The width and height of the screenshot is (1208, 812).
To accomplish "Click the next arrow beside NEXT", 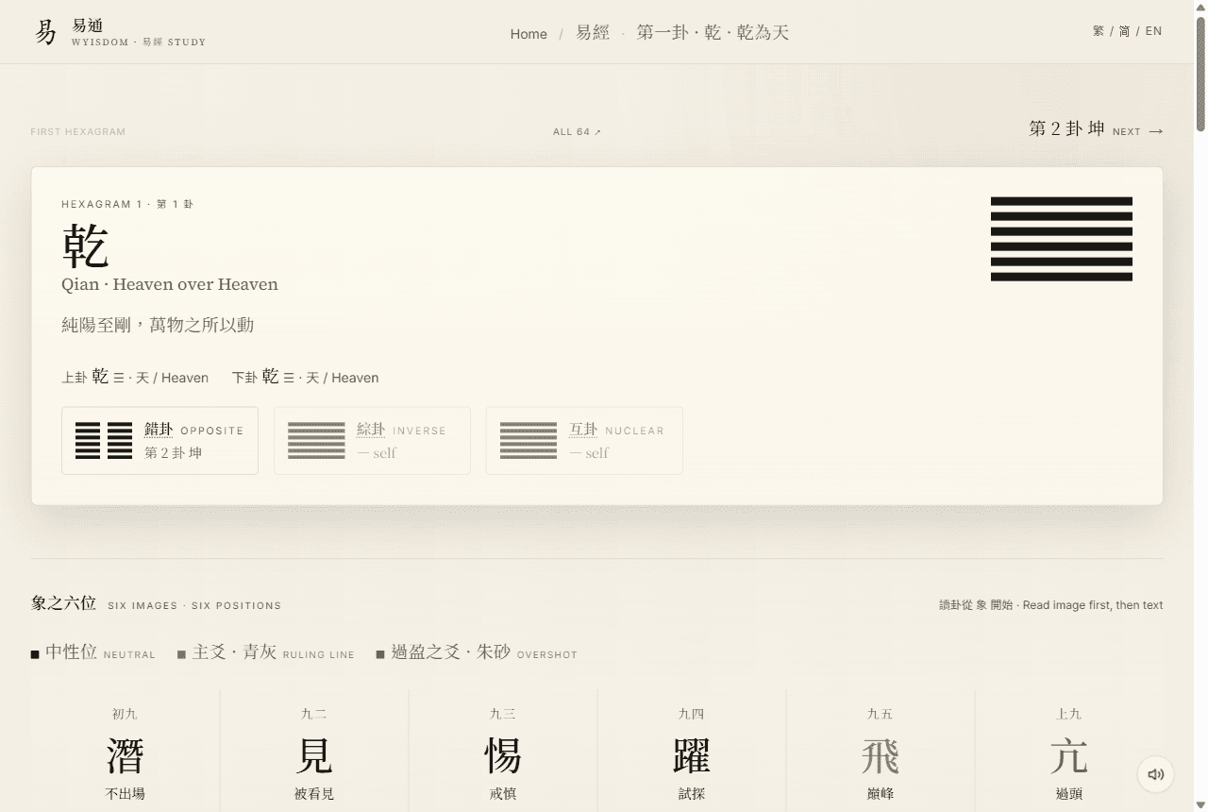I will (1156, 131).
